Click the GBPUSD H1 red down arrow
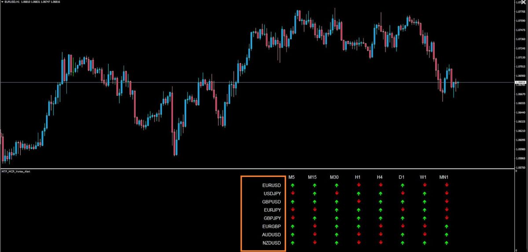This screenshot has height=252, width=528. pyautogui.click(x=359, y=202)
